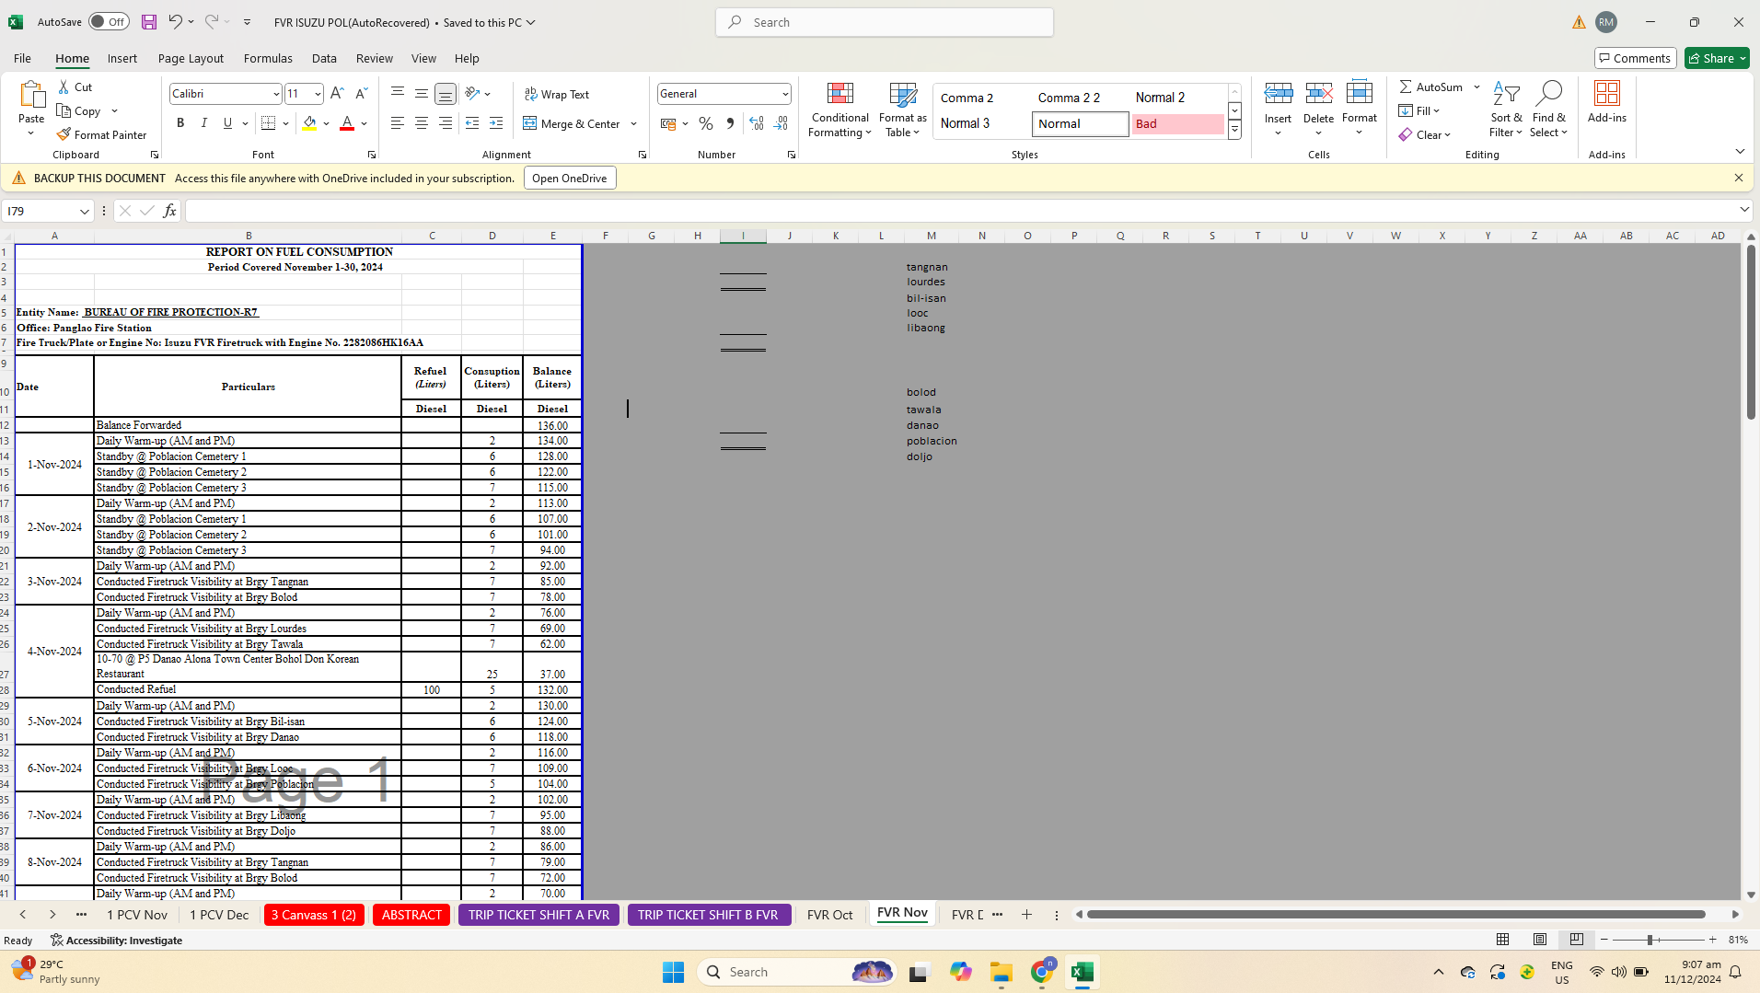The height and width of the screenshot is (993, 1760).
Task: Open the font size dropdown
Action: [318, 94]
